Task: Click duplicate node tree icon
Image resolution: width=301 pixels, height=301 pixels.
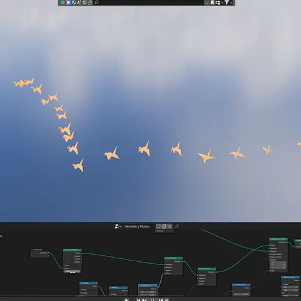Action: [164, 226]
